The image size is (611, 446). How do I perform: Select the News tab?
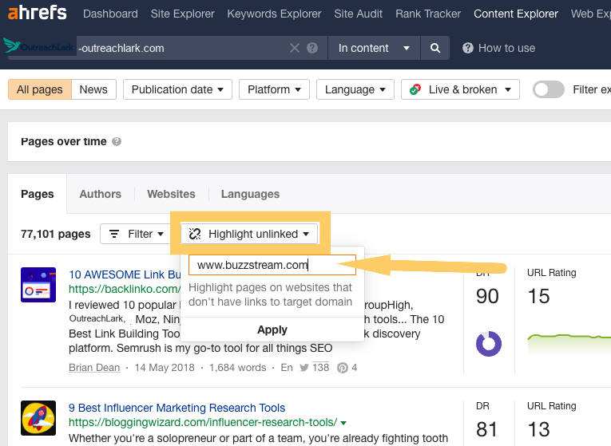pos(93,89)
